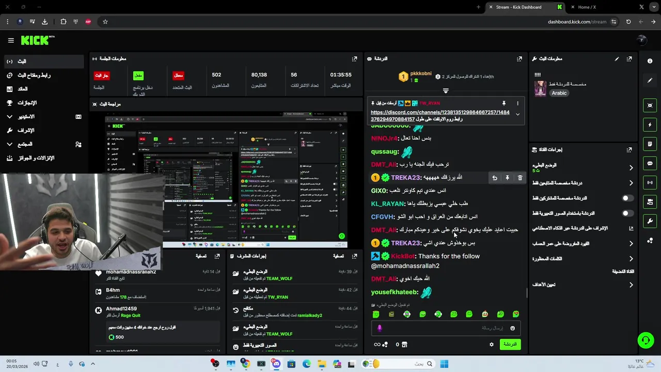The width and height of the screenshot is (661, 372).
Task: Click the first green emote in quick bar
Action: 376,314
